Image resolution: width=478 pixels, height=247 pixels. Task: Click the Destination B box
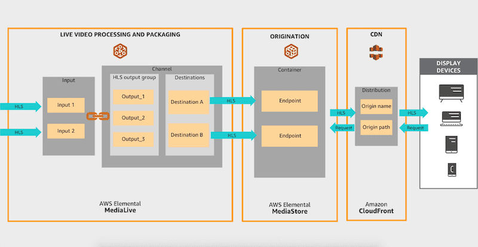click(x=187, y=135)
